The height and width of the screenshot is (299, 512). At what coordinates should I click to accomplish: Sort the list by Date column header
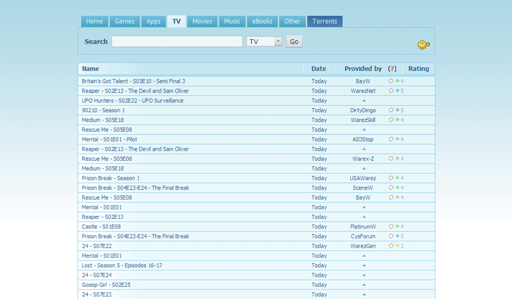point(319,69)
